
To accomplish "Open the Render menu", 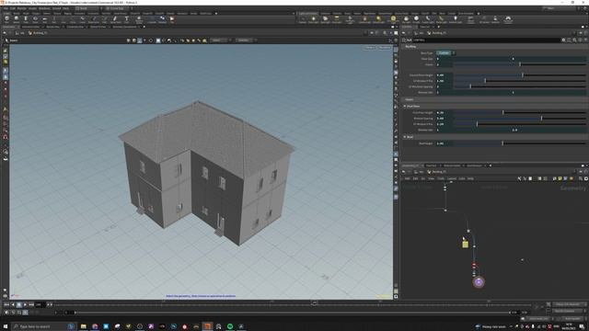I will click(x=22, y=8).
